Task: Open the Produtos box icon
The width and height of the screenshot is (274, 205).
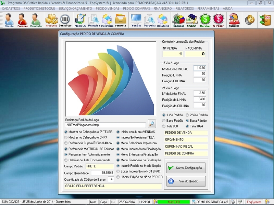Action: (x=51, y=20)
